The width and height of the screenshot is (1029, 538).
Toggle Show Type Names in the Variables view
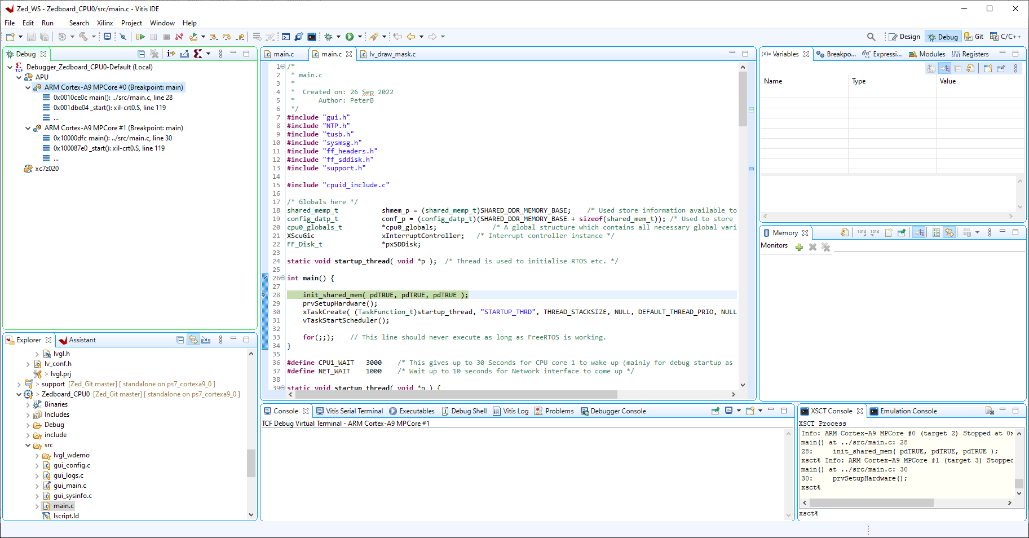[x=931, y=68]
